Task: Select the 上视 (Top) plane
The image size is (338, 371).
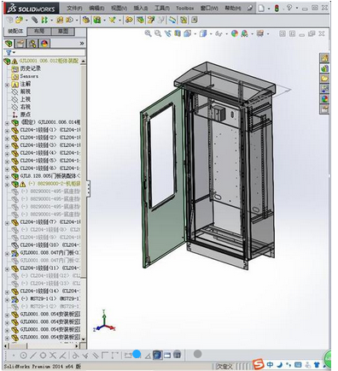Action: [26, 99]
